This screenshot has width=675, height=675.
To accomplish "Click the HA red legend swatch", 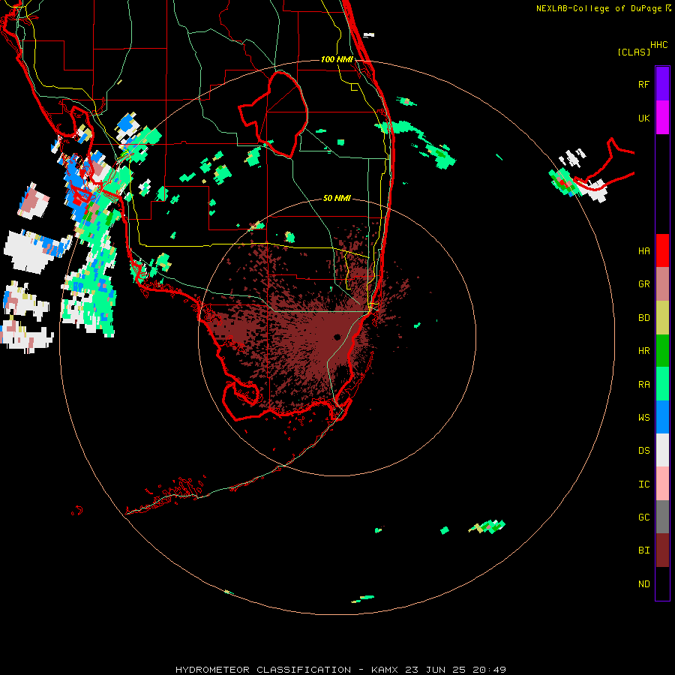I will point(662,250).
